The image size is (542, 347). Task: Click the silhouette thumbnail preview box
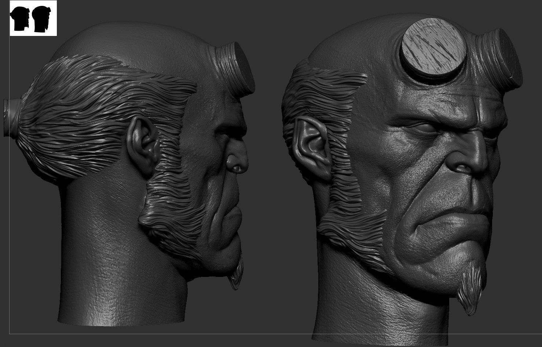pos(33,18)
